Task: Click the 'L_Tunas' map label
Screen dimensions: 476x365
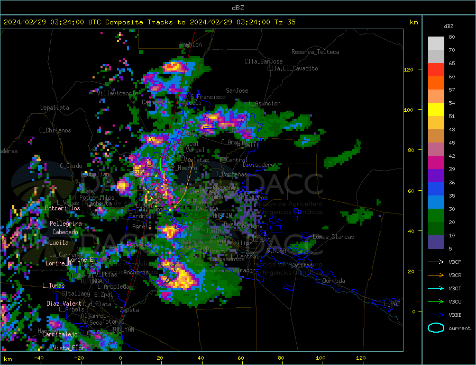Action: 53,286
